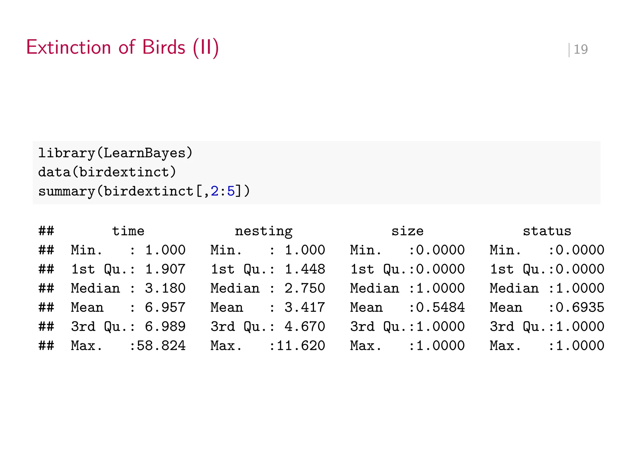Click the size 1st Qu. value 0.0000
The image size is (633, 475).
[x=440, y=269]
